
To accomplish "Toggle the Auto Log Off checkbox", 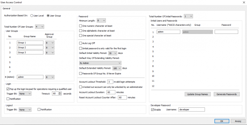I will [x=81, y=43].
